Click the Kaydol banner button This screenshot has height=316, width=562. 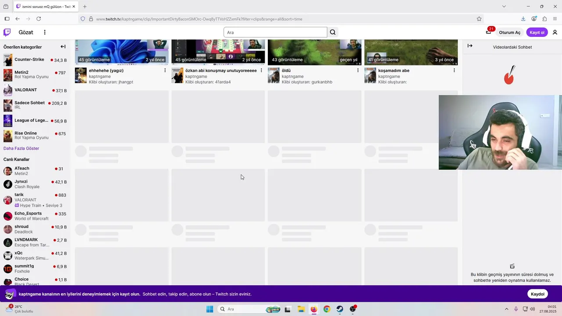537,294
